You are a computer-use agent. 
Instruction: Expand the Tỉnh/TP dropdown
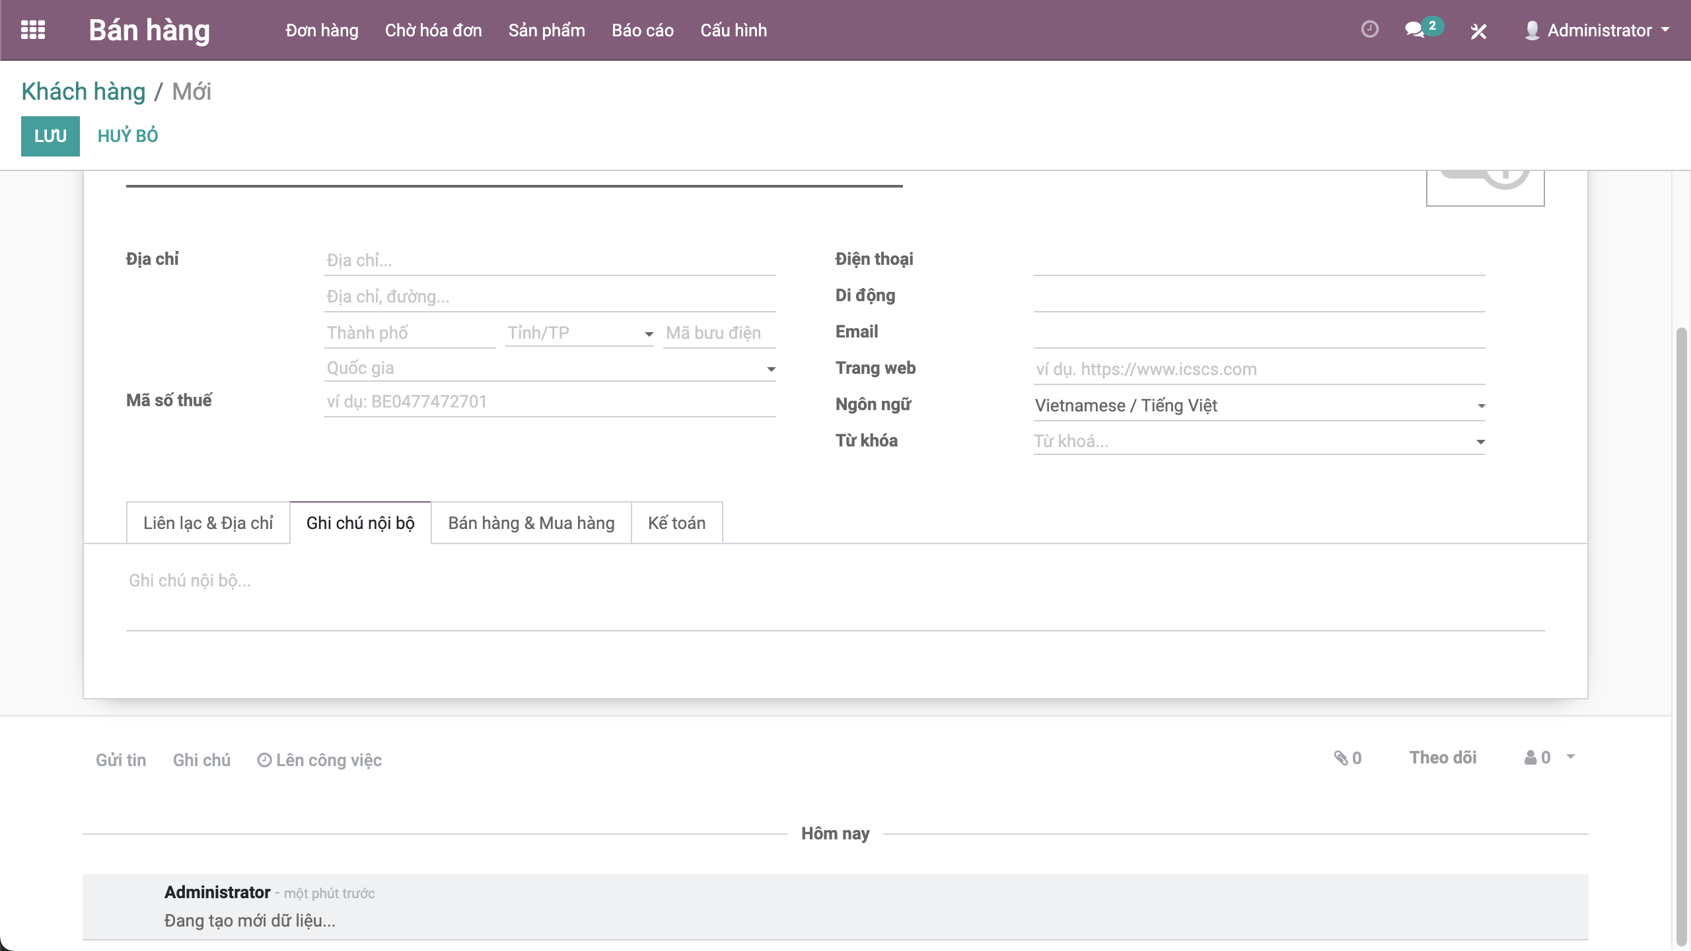649,334
